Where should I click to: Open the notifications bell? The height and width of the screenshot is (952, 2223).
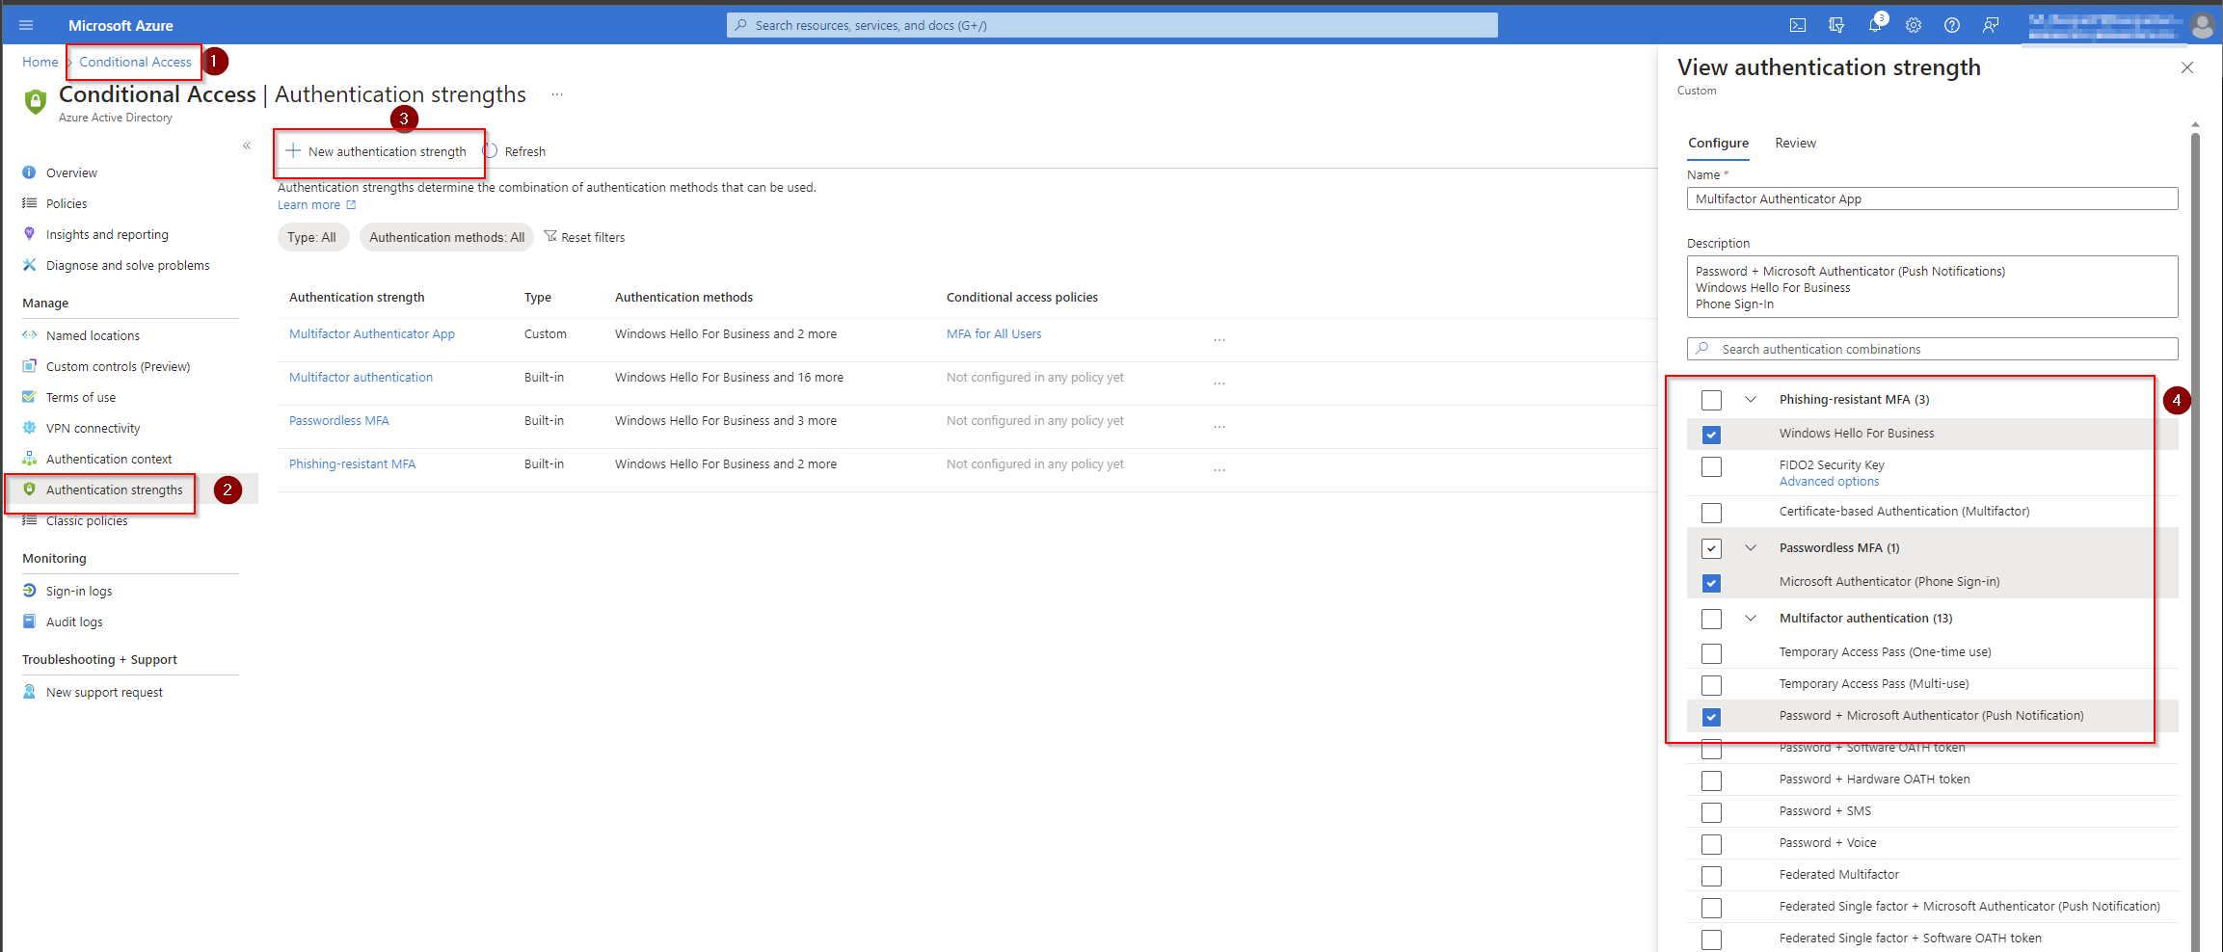(x=1875, y=25)
